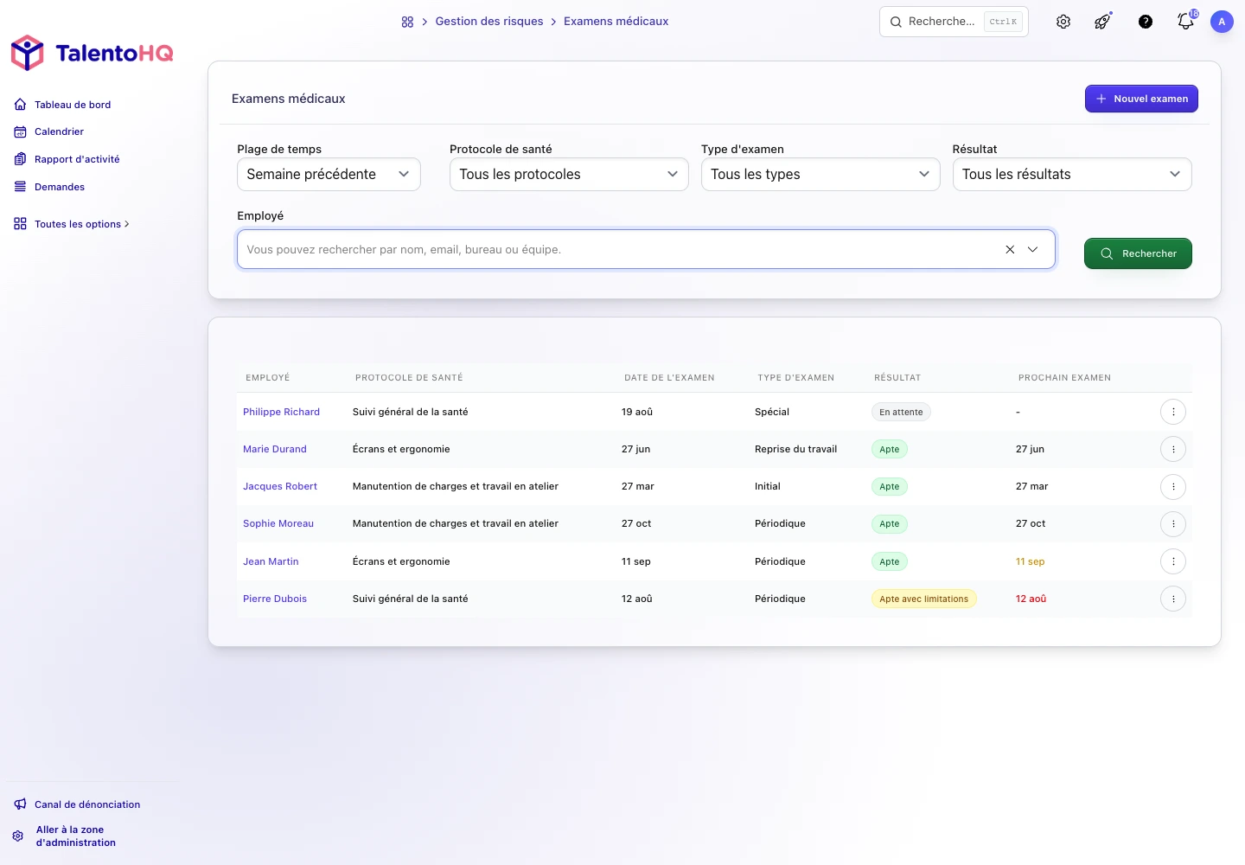Open notifications bell icon
Viewport: 1245px width, 865px height.
tap(1185, 22)
